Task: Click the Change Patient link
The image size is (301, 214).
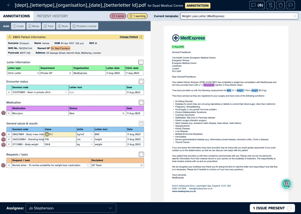Action: click(129, 37)
